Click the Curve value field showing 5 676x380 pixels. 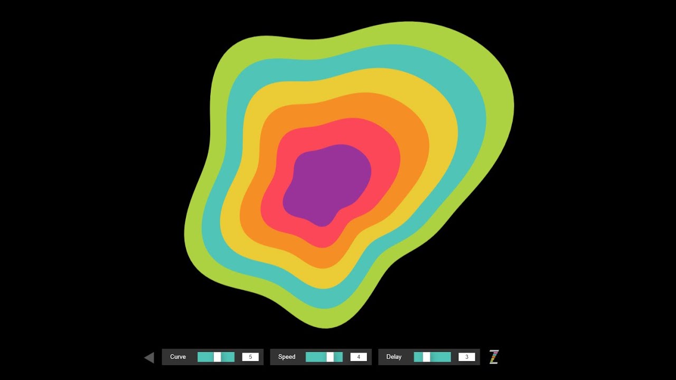(x=250, y=357)
